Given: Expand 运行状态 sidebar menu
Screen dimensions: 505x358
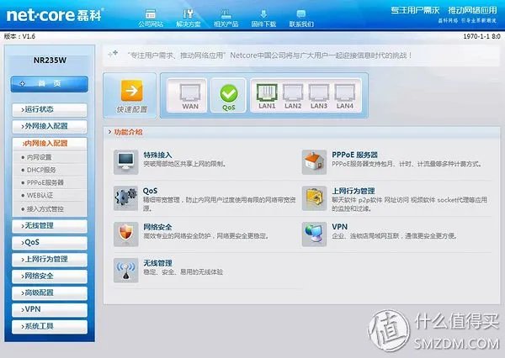Looking at the screenshot, I should coord(50,110).
